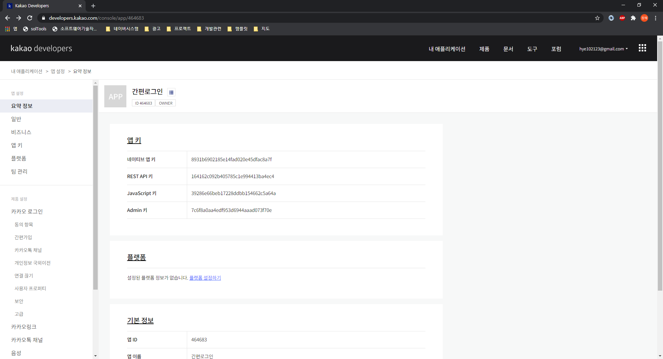Click the 네이티브 앱 키 value

pos(231,159)
